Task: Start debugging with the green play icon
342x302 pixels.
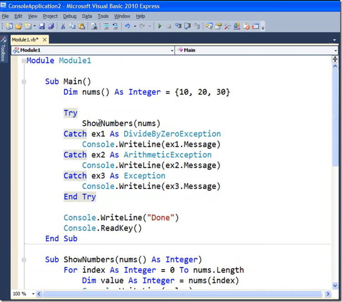Action: [159, 26]
